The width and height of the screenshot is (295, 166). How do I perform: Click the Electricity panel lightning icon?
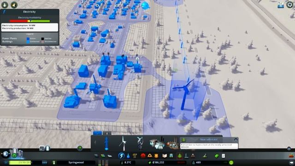(4, 12)
